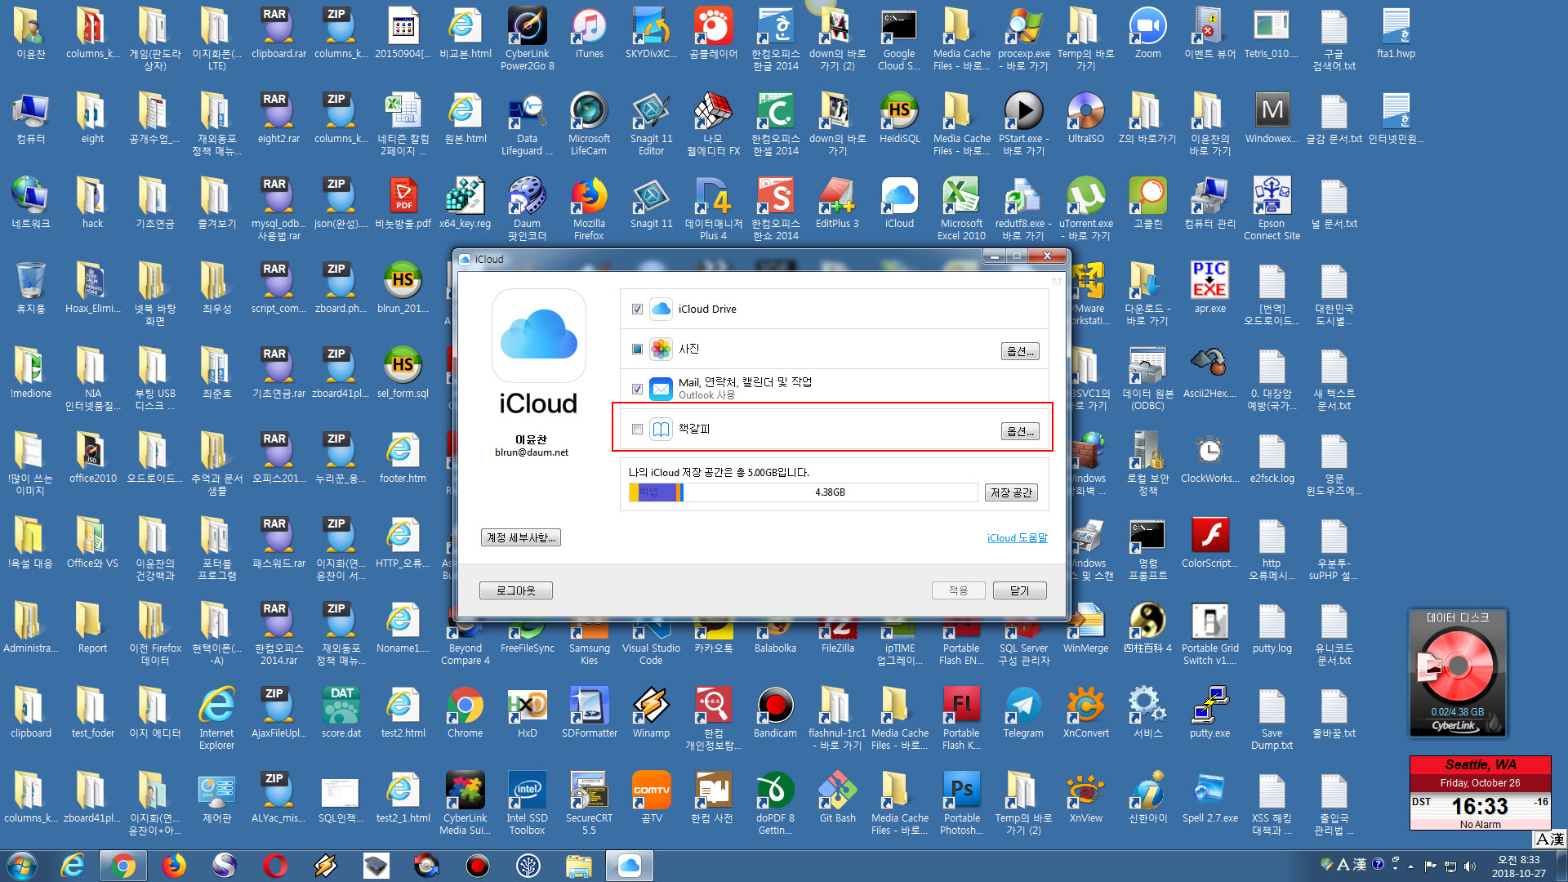Click the volume icon in system tray

[1470, 866]
